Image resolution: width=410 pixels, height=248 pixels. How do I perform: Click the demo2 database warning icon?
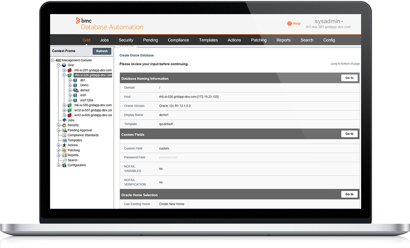[x=76, y=90]
